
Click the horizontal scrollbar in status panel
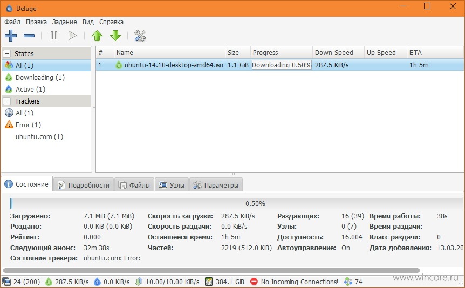pos(211,270)
